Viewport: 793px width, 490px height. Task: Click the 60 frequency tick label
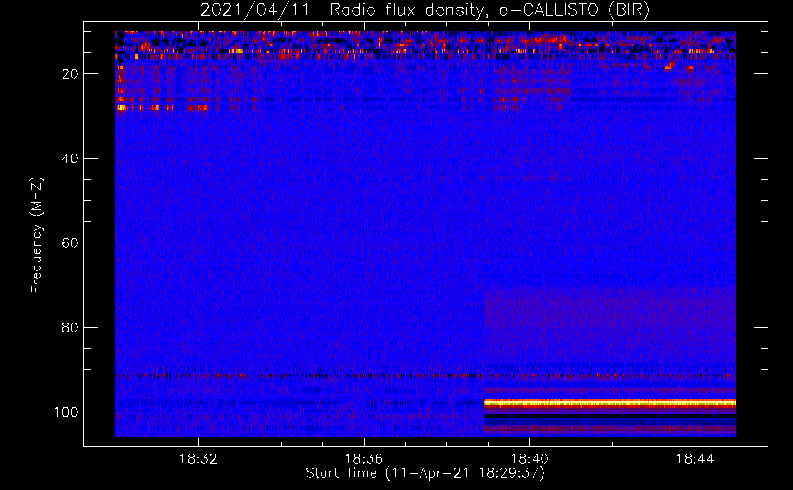coord(70,243)
